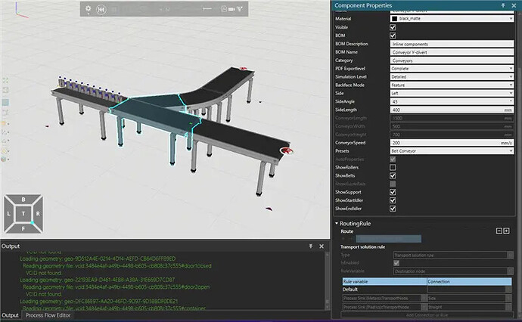Collapse route entries with the minus icon
Screen dimensions: 522x322
click(x=499, y=231)
